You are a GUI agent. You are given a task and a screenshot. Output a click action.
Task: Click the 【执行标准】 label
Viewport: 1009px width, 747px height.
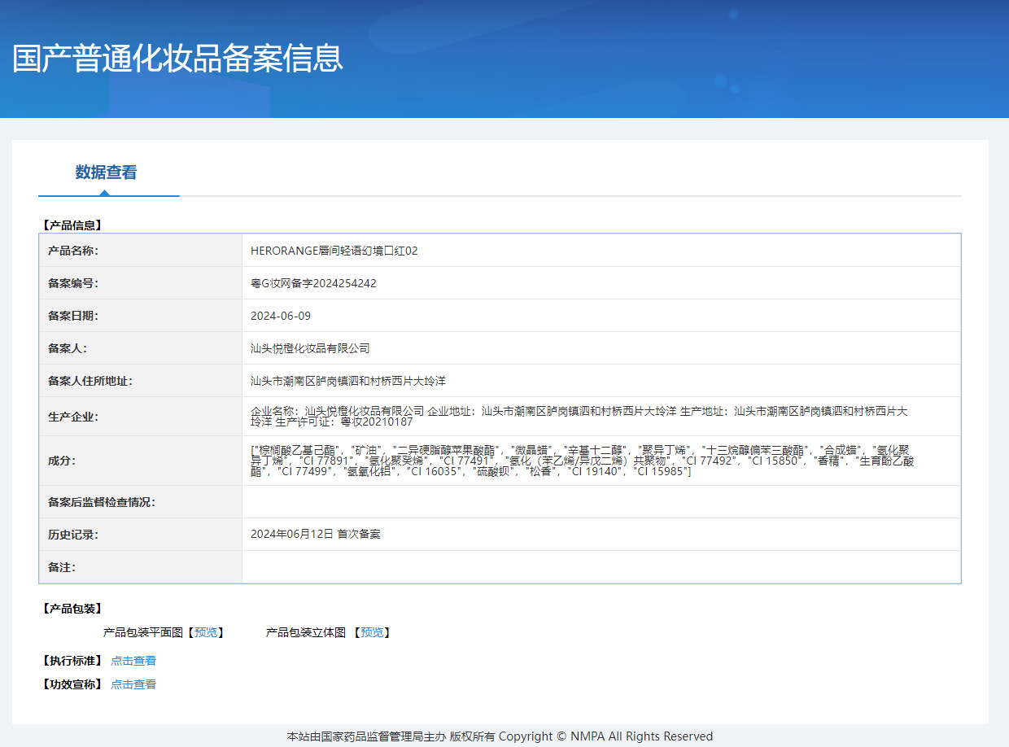(72, 661)
